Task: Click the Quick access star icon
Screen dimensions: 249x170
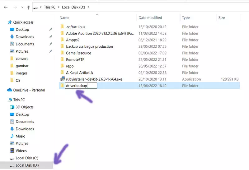Action: [10, 22]
